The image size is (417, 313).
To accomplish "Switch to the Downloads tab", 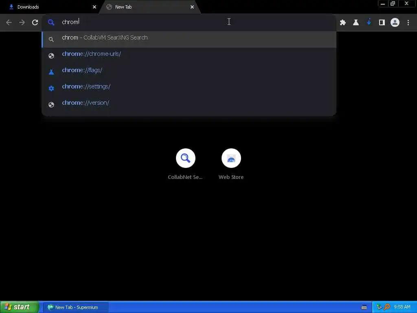I will click(50, 7).
